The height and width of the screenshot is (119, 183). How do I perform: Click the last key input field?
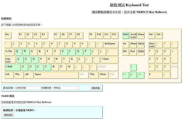(x=28, y=88)
